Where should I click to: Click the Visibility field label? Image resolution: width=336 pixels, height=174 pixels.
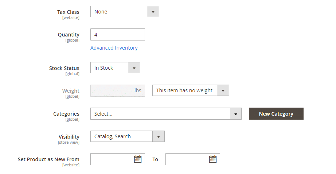coord(69,137)
